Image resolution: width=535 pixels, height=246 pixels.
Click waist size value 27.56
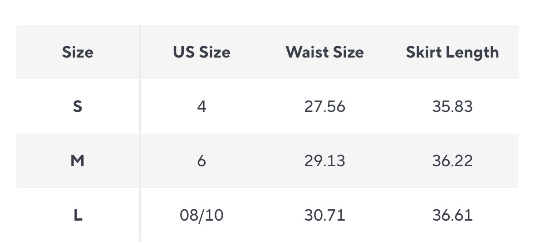click(324, 107)
